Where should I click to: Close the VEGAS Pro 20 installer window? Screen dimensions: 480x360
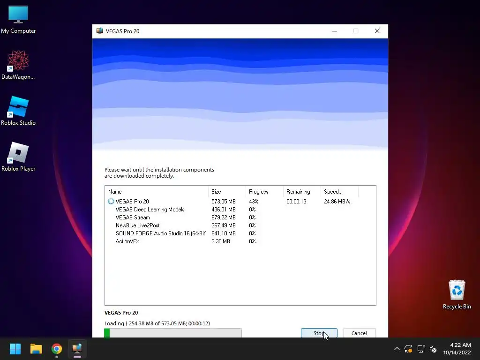click(377, 31)
